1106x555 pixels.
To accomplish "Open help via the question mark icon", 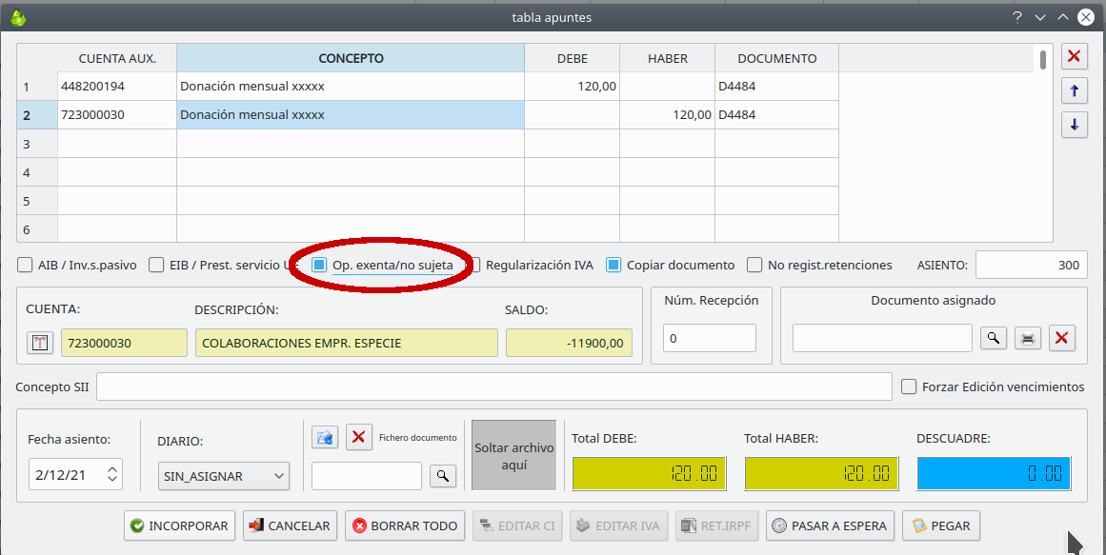I will click(1017, 17).
